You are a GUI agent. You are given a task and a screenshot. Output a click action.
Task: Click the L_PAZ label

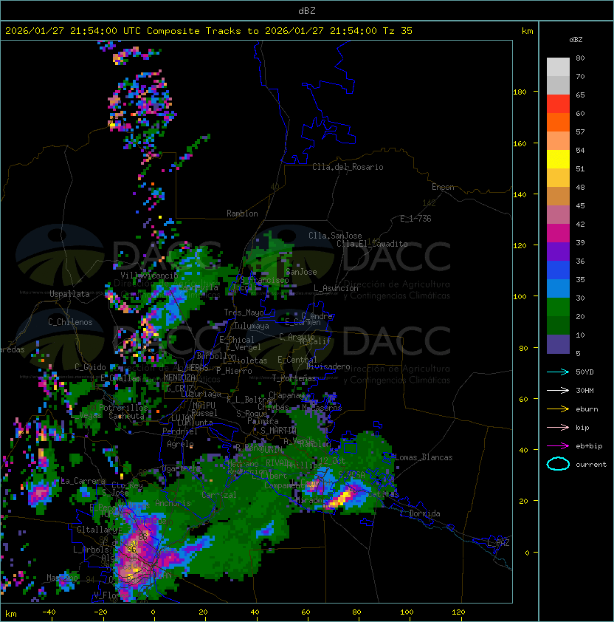tap(498, 543)
